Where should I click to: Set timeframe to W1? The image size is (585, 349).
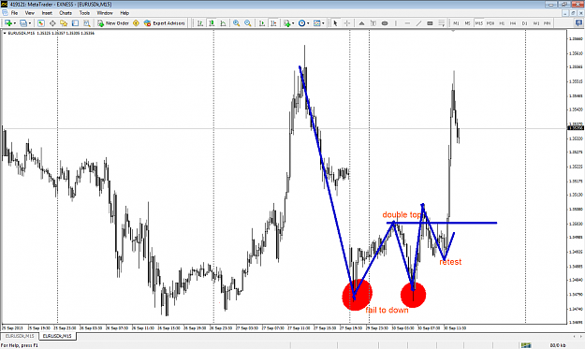click(x=535, y=23)
